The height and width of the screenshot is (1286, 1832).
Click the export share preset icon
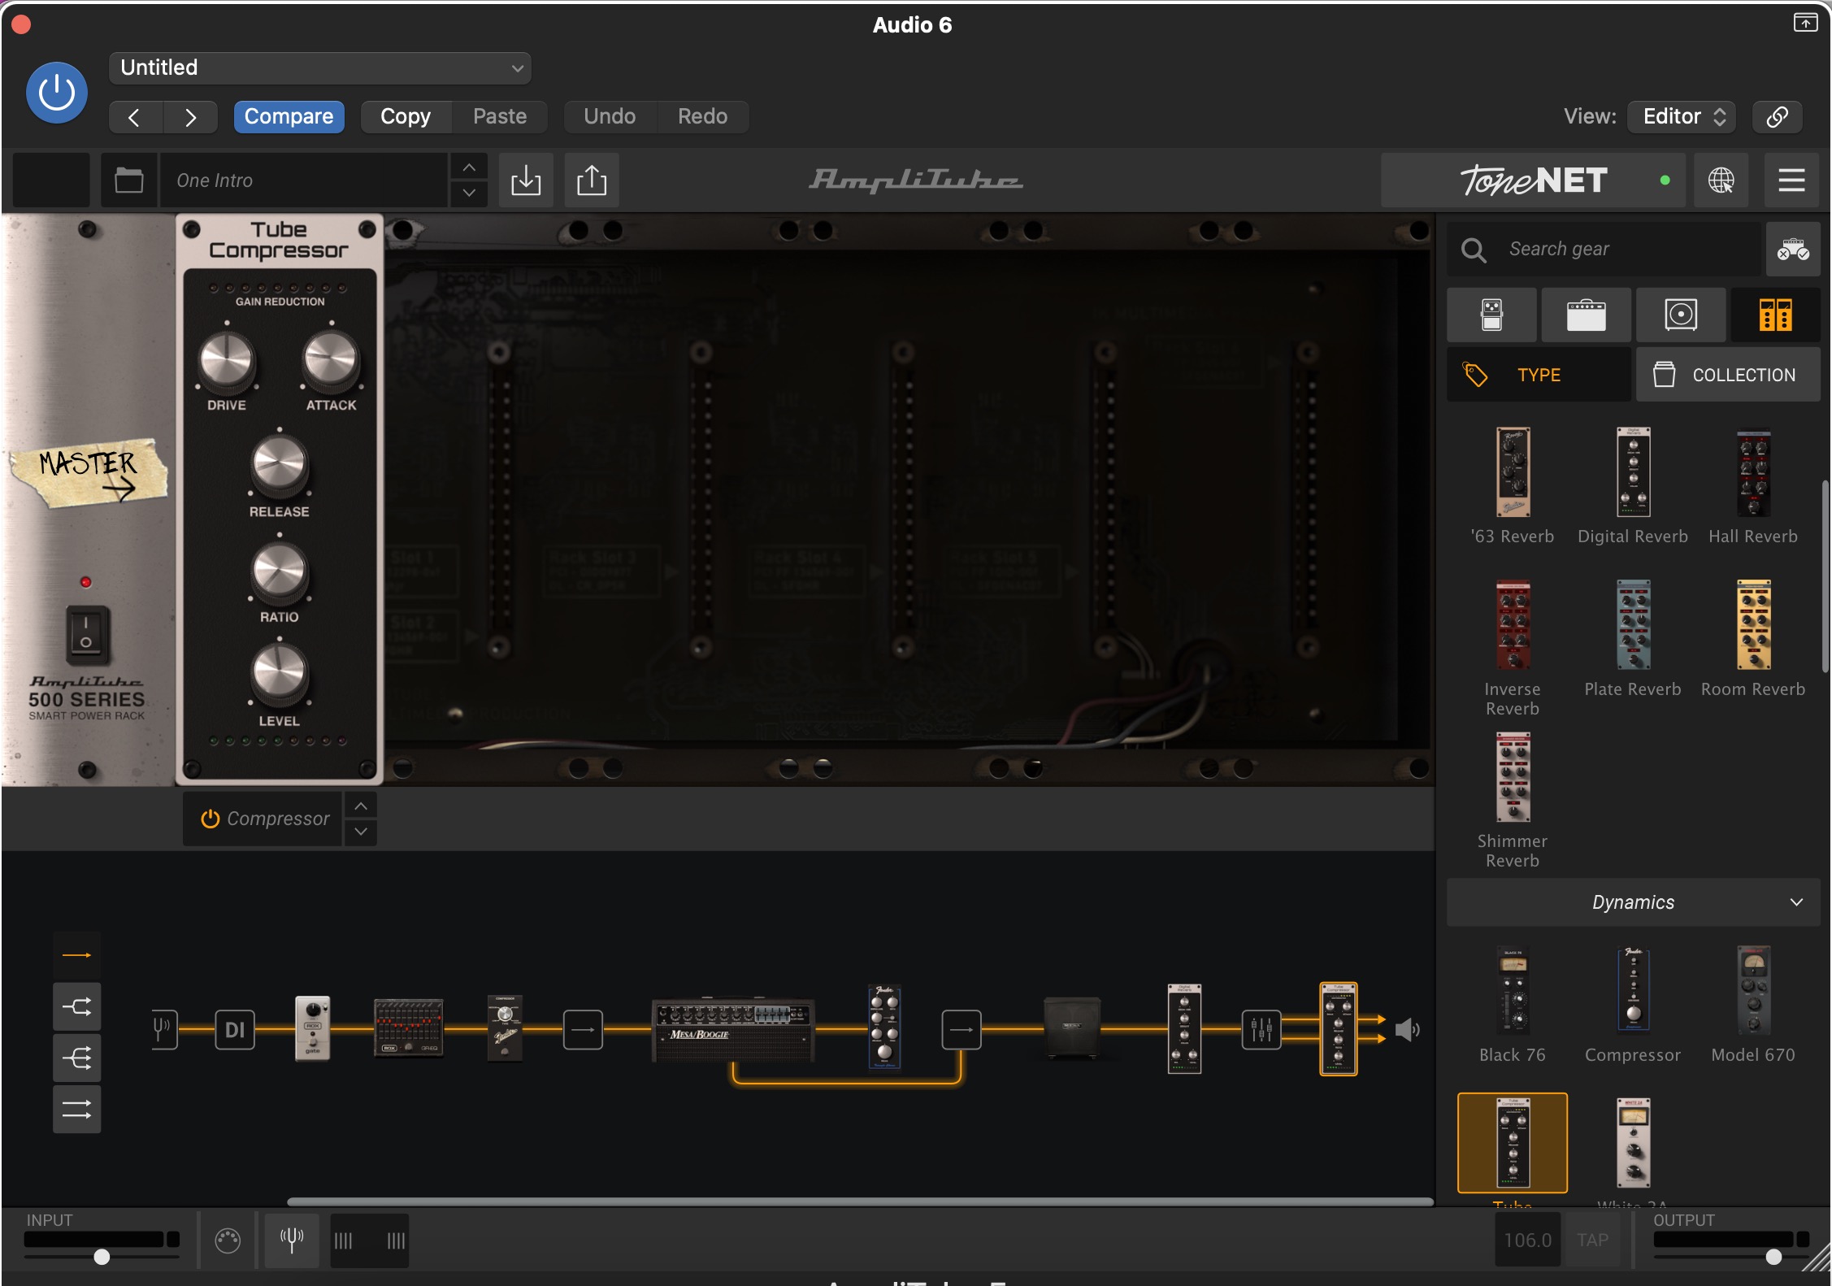[592, 180]
